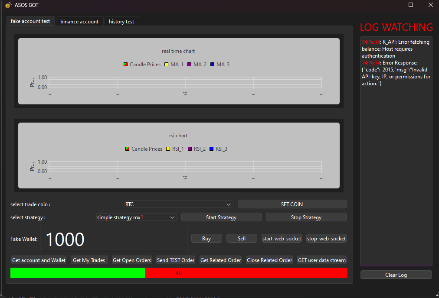The height and width of the screenshot is (298, 439).
Task: Click the Error Response log entry
Action: coord(396,73)
